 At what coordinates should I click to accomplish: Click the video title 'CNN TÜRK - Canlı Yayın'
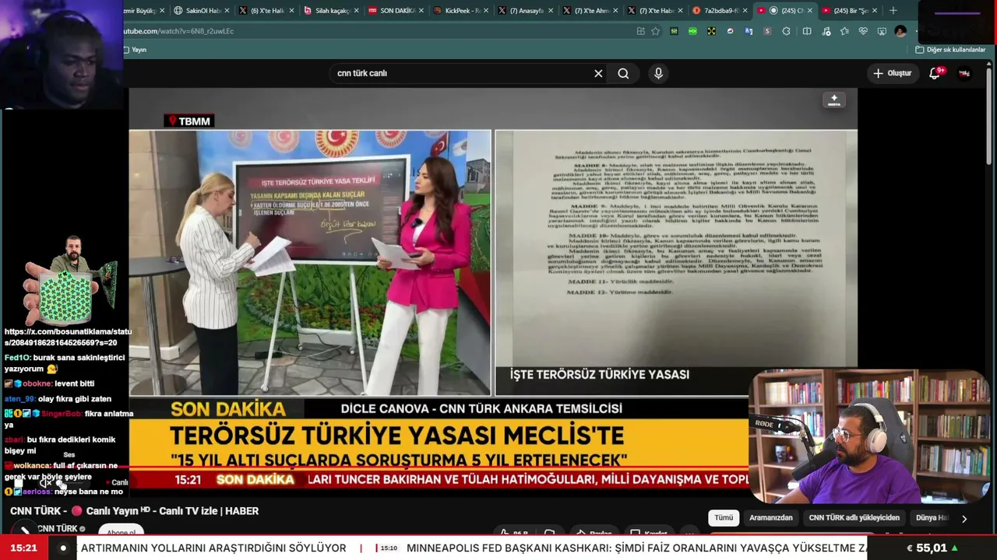134,511
